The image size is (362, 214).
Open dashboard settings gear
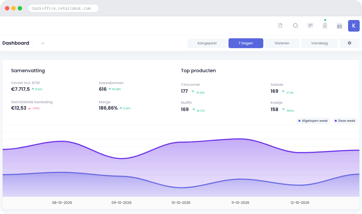[350, 43]
